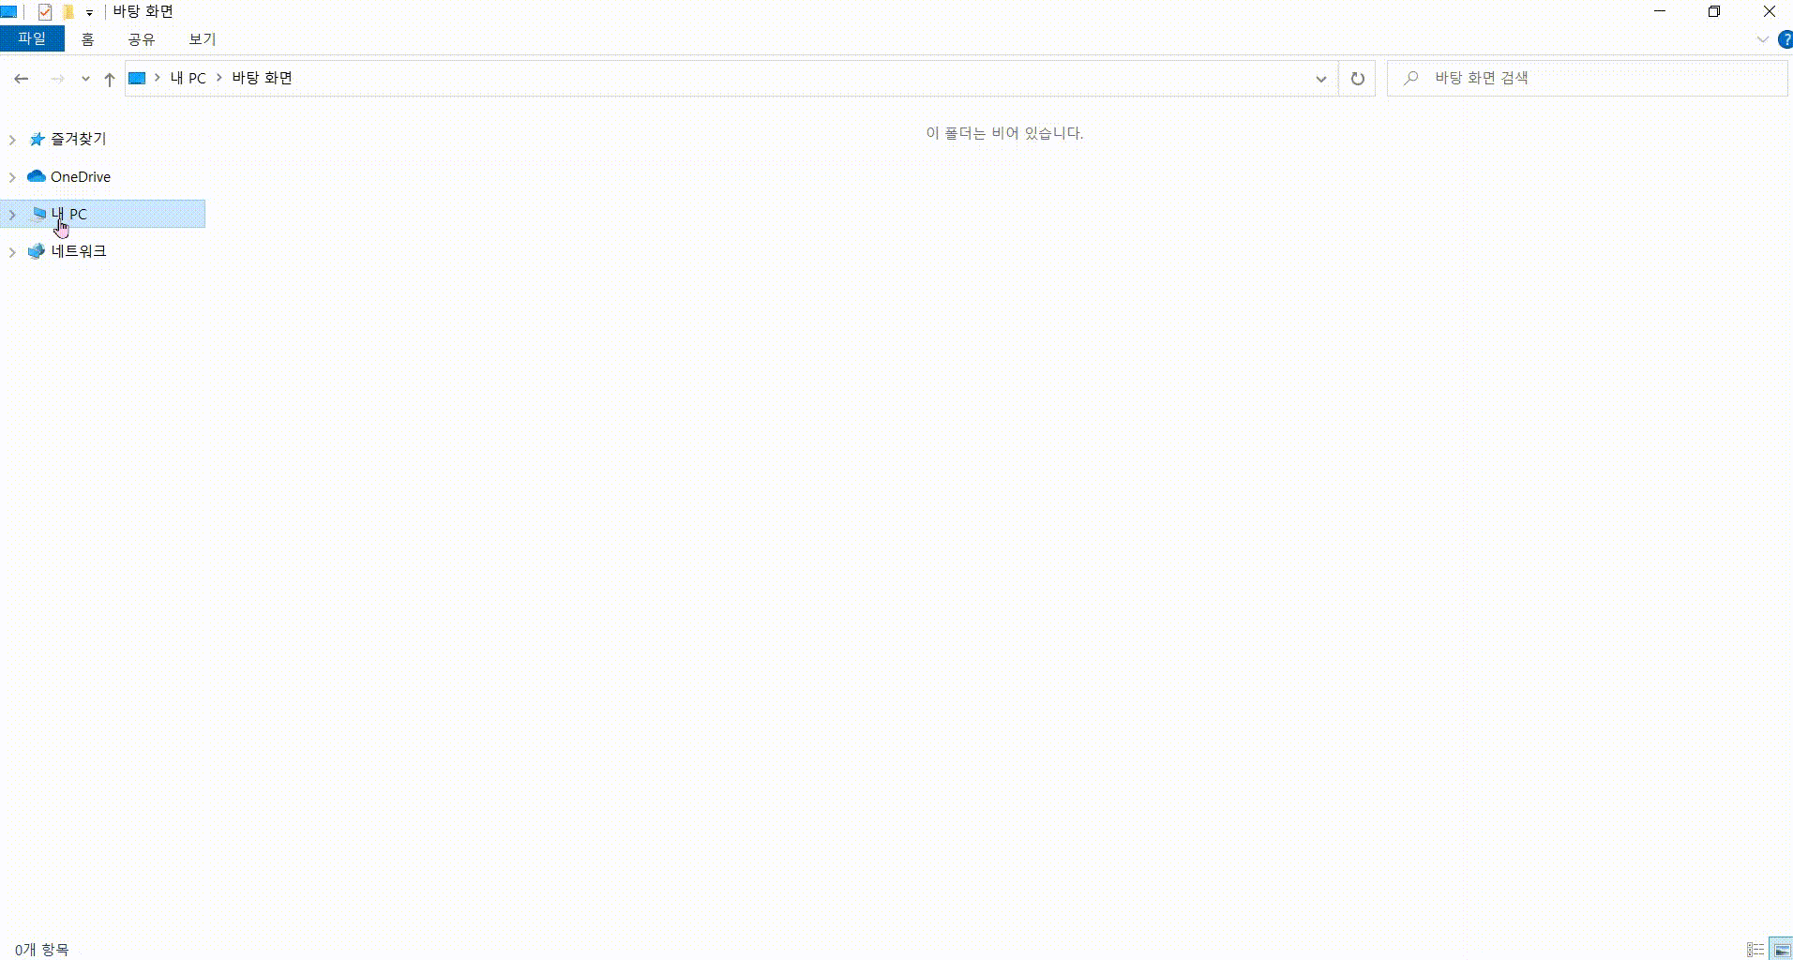The height and width of the screenshot is (960, 1793).
Task: Select OneDrive in the navigation pane
Action: coord(81,176)
